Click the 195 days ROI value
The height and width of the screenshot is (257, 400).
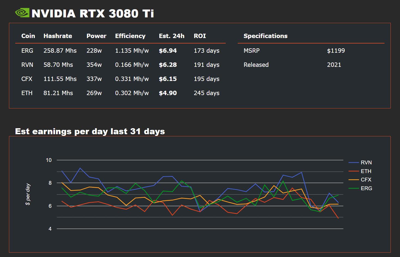206,79
